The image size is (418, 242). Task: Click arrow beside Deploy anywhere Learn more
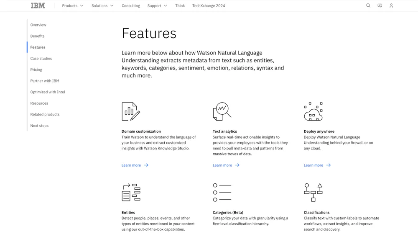pyautogui.click(x=329, y=165)
